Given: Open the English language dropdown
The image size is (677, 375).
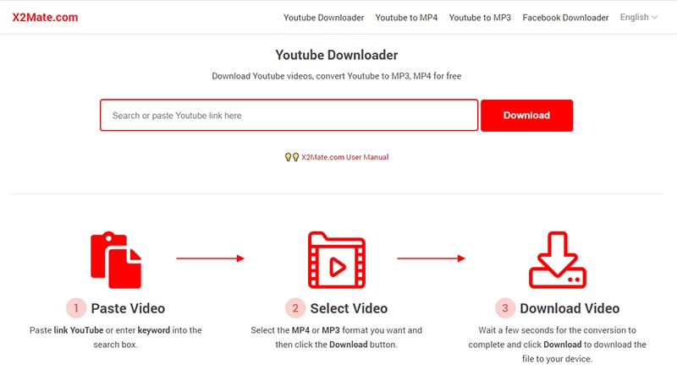Looking at the screenshot, I should pos(639,17).
